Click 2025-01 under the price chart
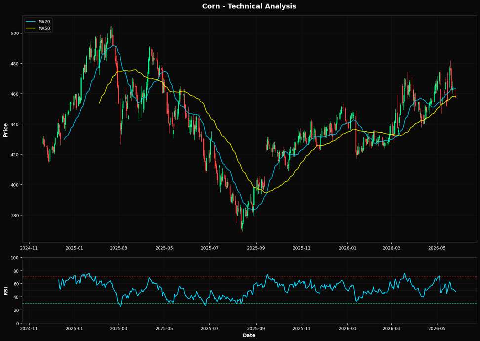Screen dimensions: 480x341 coord(75,248)
